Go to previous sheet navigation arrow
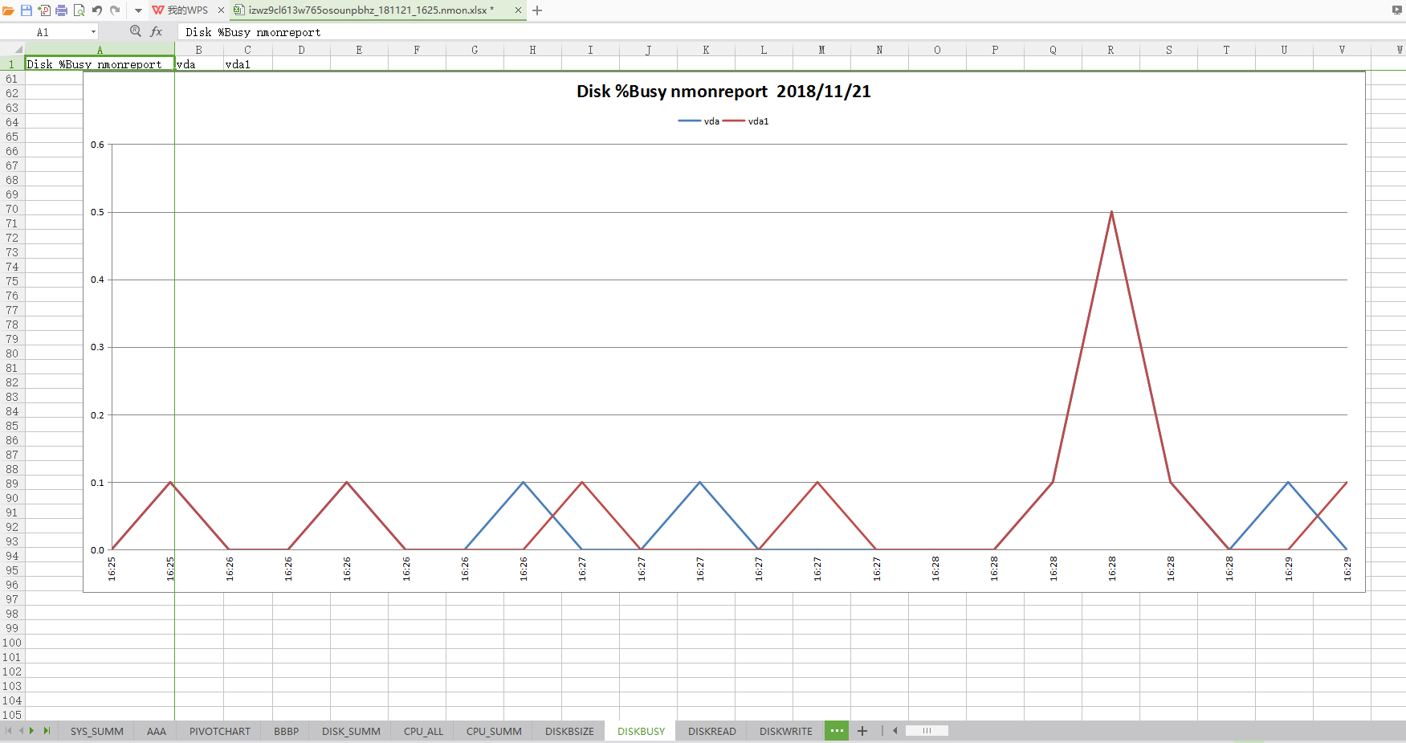Viewport: 1406px width, 743px height. coord(21,731)
